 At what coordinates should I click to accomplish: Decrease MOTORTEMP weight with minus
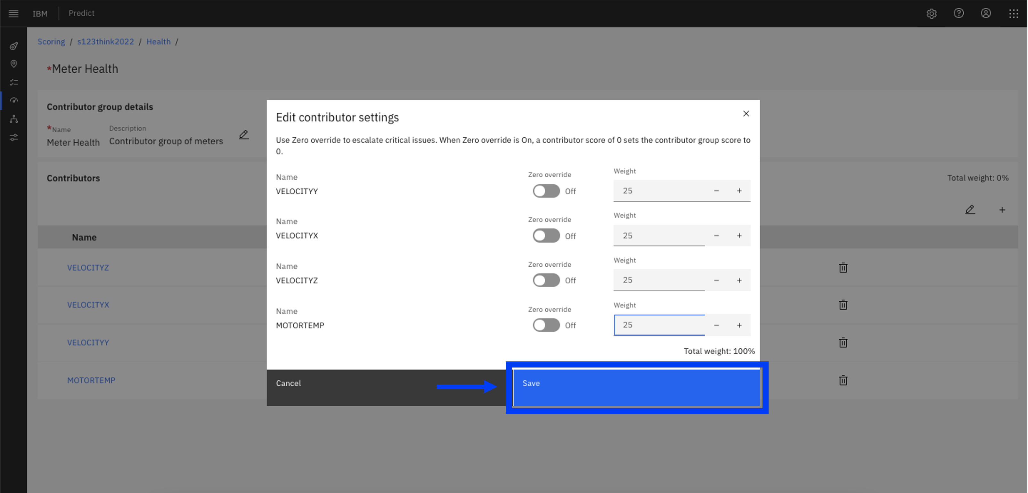716,326
